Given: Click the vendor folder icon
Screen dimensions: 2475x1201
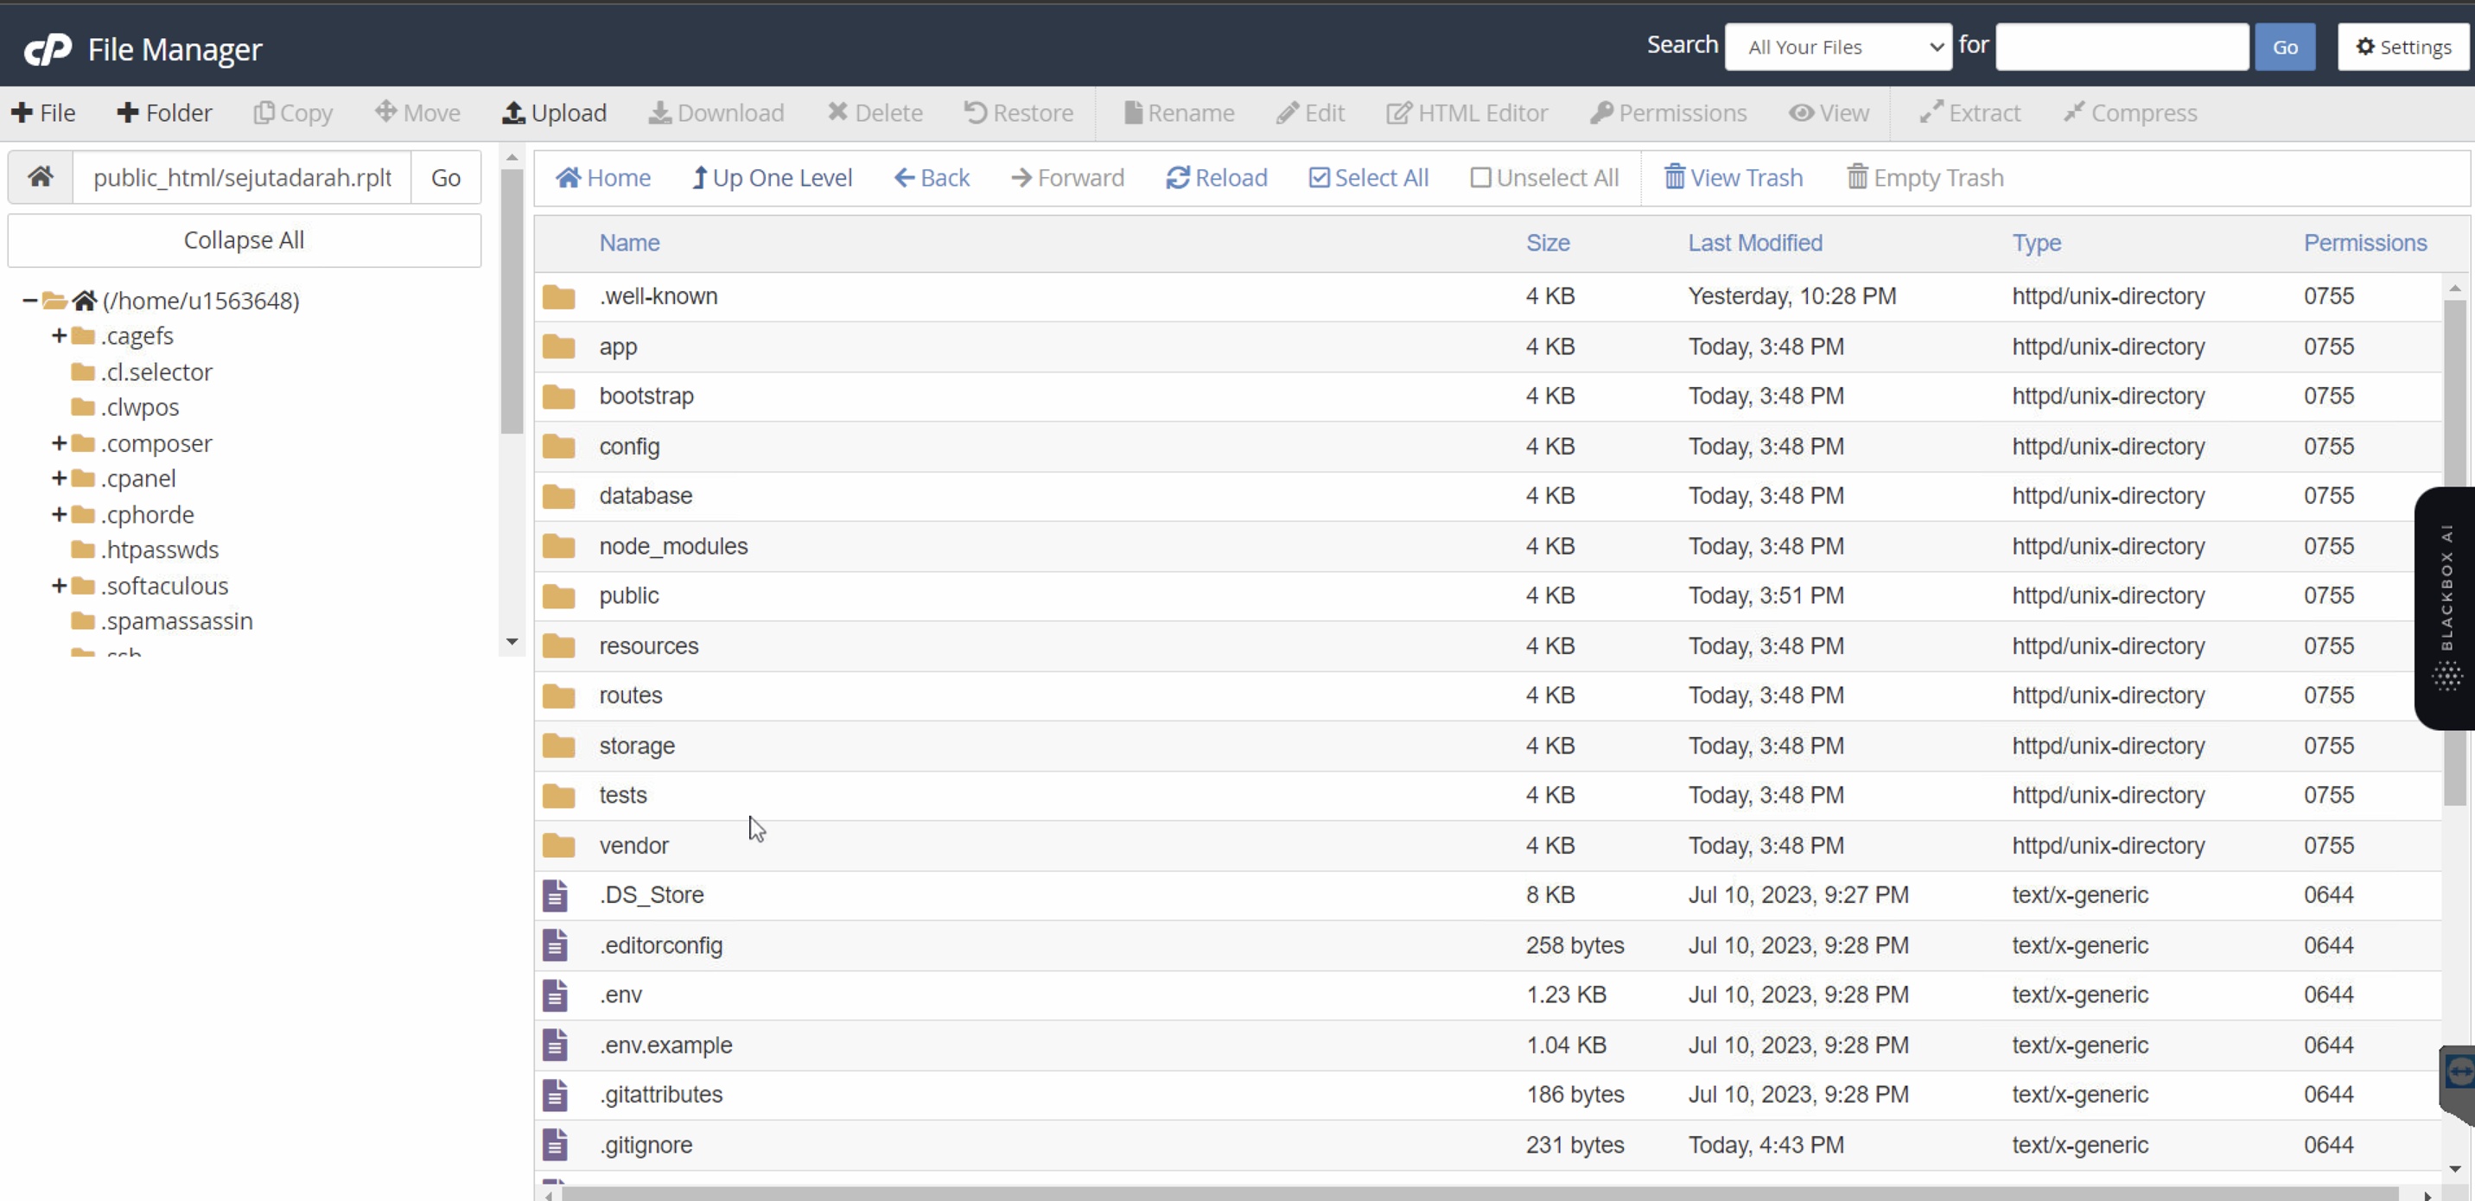Looking at the screenshot, I should [x=558, y=846].
